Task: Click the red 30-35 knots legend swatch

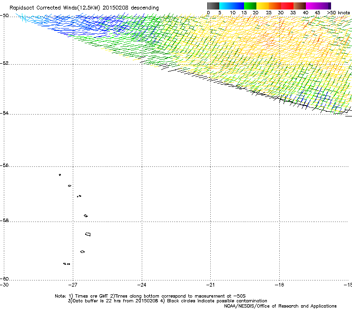Action: point(287,6)
